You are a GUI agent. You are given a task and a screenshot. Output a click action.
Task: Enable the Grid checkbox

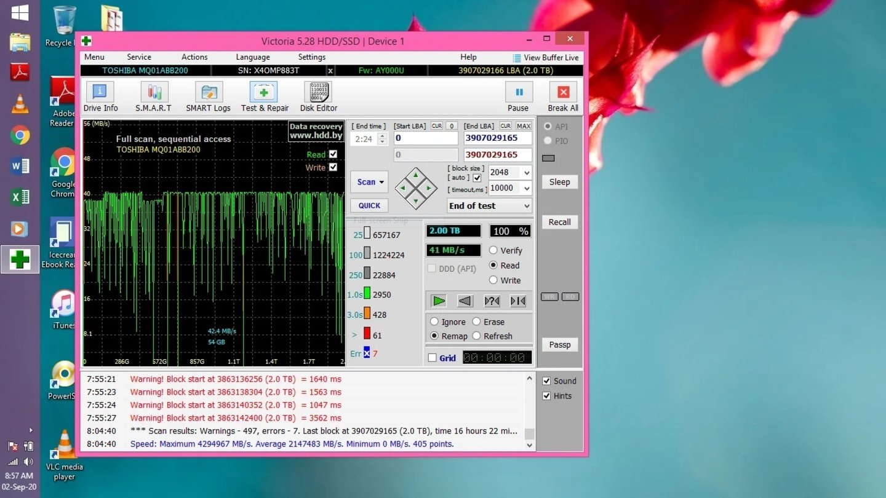(x=432, y=358)
